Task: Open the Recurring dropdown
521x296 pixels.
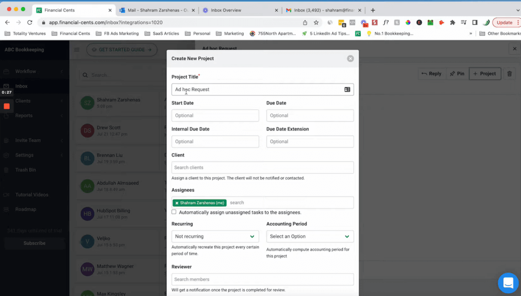Action: (215, 237)
